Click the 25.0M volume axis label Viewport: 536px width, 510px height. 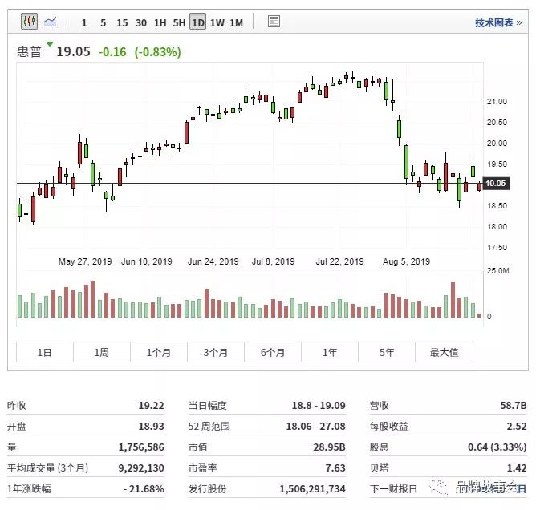click(x=498, y=271)
